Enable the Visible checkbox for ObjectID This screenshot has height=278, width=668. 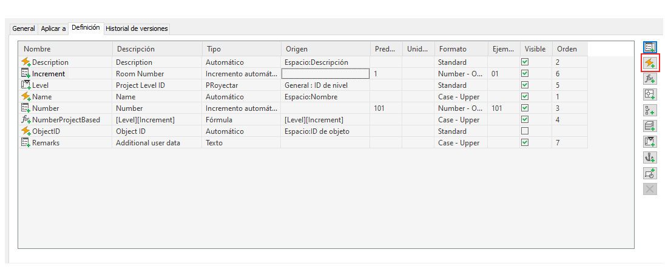525,131
